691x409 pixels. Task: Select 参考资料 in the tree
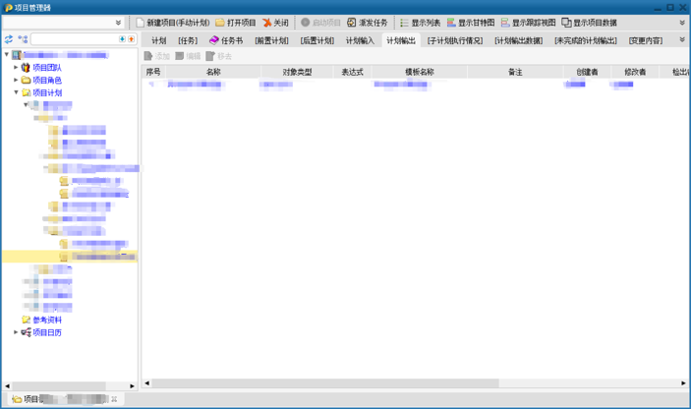coord(47,320)
